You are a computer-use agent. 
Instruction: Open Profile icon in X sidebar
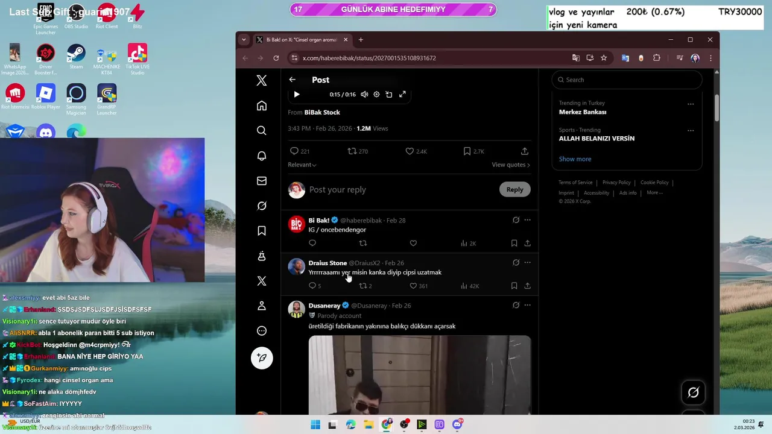click(x=262, y=306)
